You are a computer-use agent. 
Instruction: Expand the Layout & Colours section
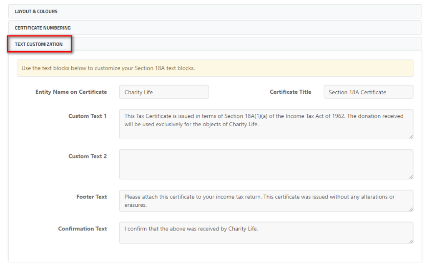tap(215, 11)
